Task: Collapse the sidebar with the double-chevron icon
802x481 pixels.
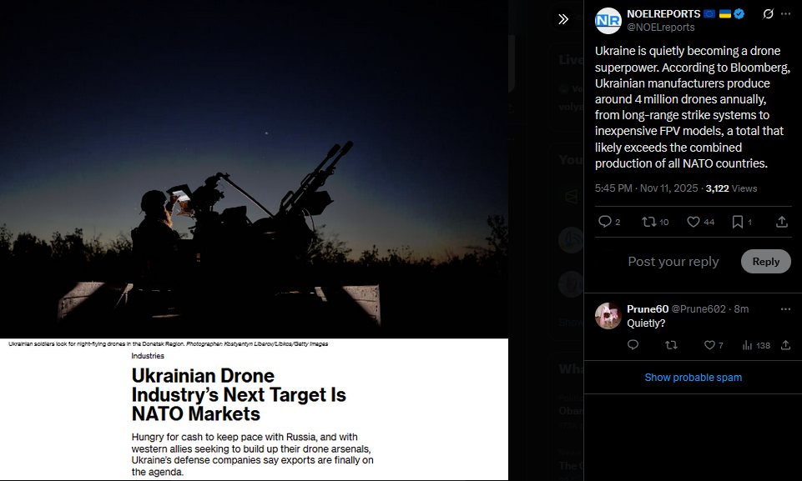Action: (563, 19)
